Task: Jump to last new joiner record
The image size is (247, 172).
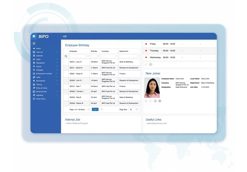Action: point(160,101)
